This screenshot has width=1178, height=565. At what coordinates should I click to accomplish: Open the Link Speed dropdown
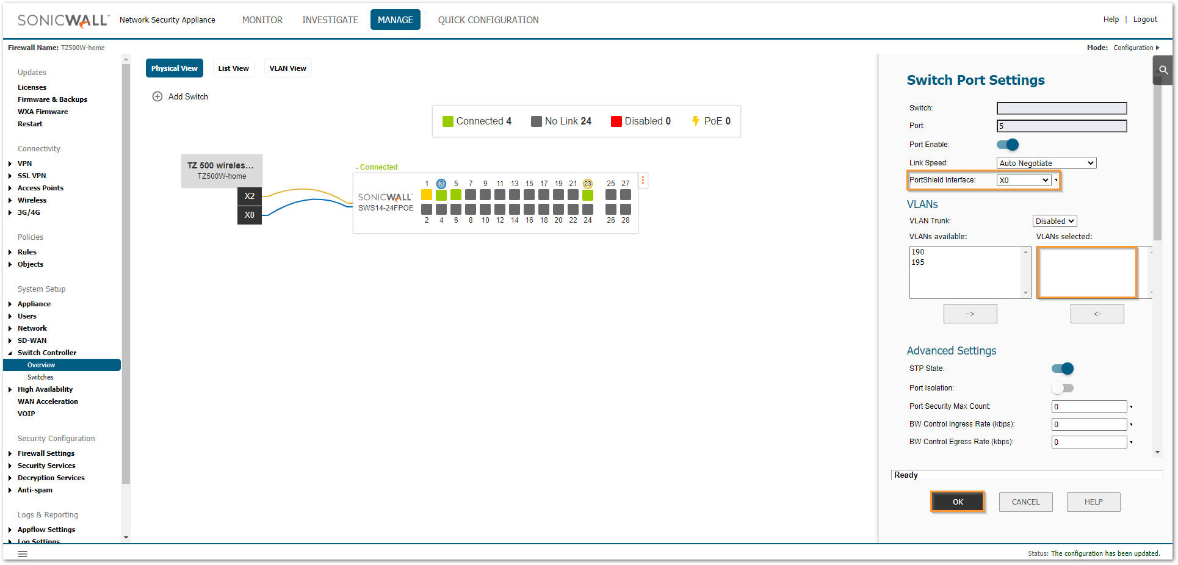pos(1046,163)
